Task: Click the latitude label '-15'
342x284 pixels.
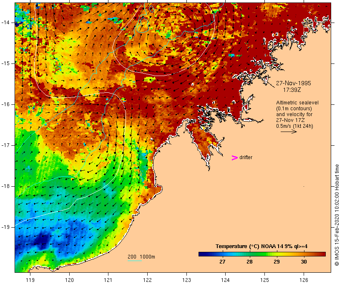Action: pos(5,63)
